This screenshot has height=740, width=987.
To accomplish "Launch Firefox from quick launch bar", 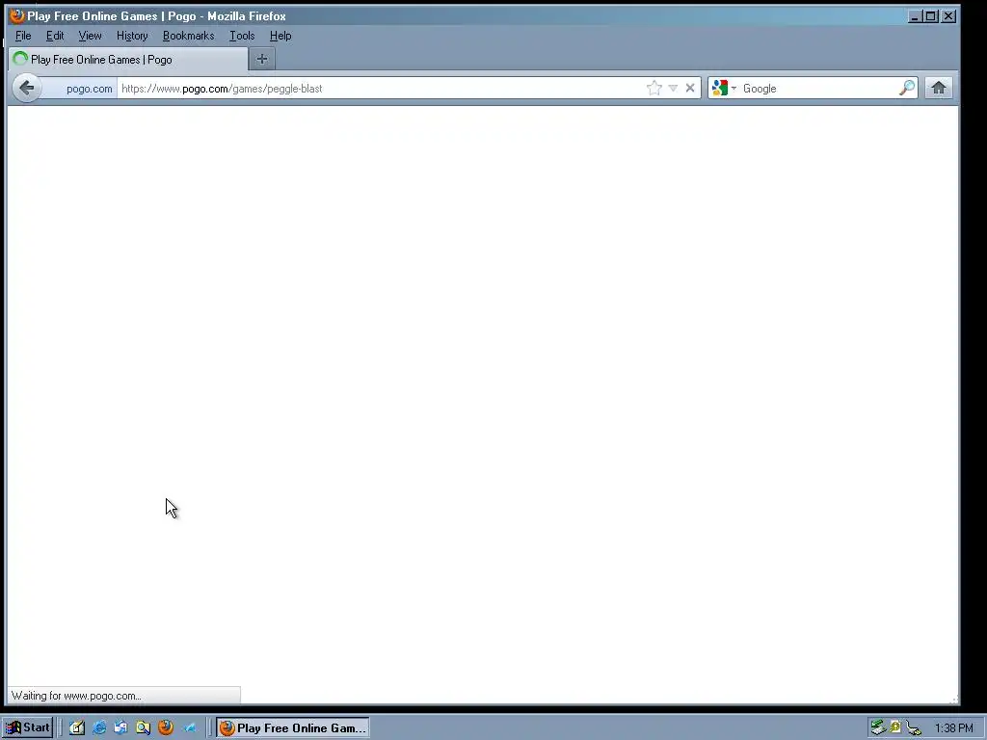I will click(x=166, y=727).
